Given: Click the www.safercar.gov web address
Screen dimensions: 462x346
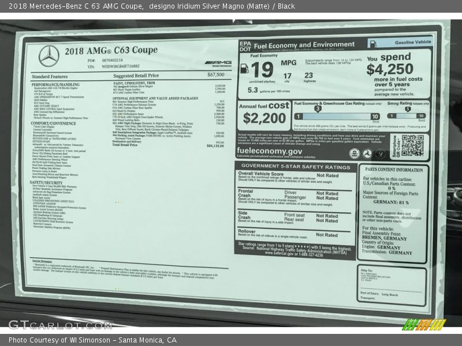Looking at the screenshot, I should click(280, 253).
